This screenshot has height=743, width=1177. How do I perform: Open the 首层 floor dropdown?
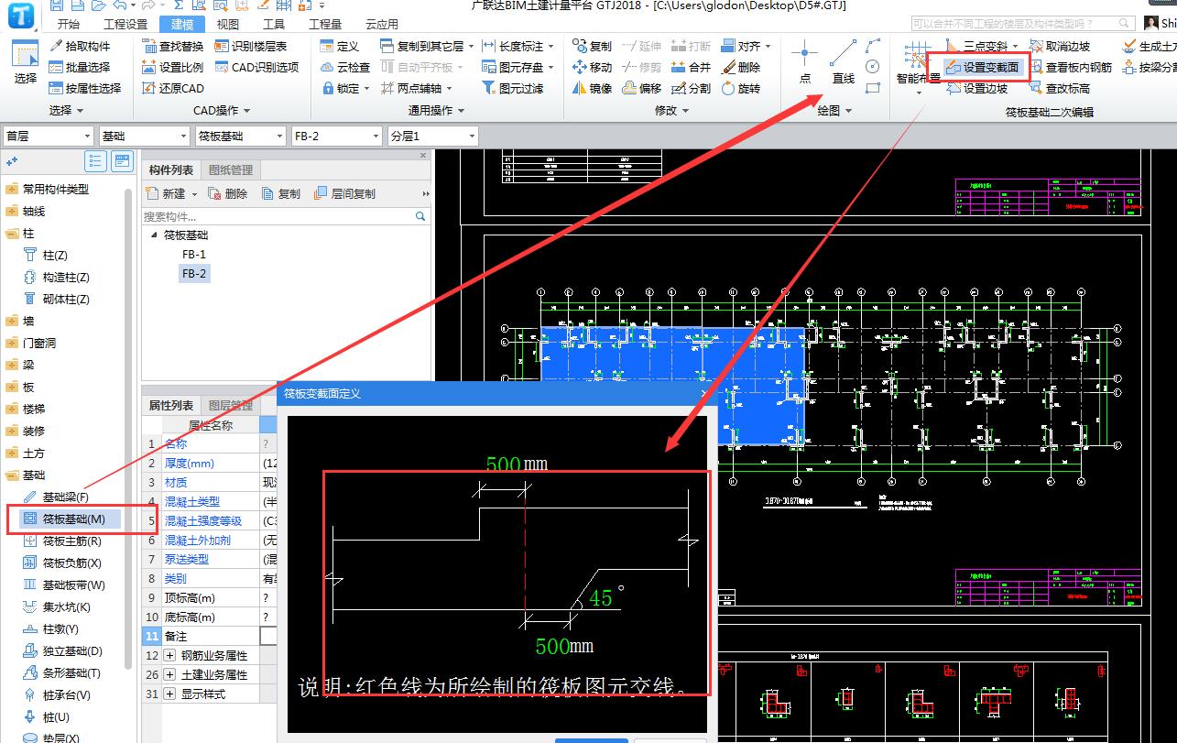coord(49,136)
